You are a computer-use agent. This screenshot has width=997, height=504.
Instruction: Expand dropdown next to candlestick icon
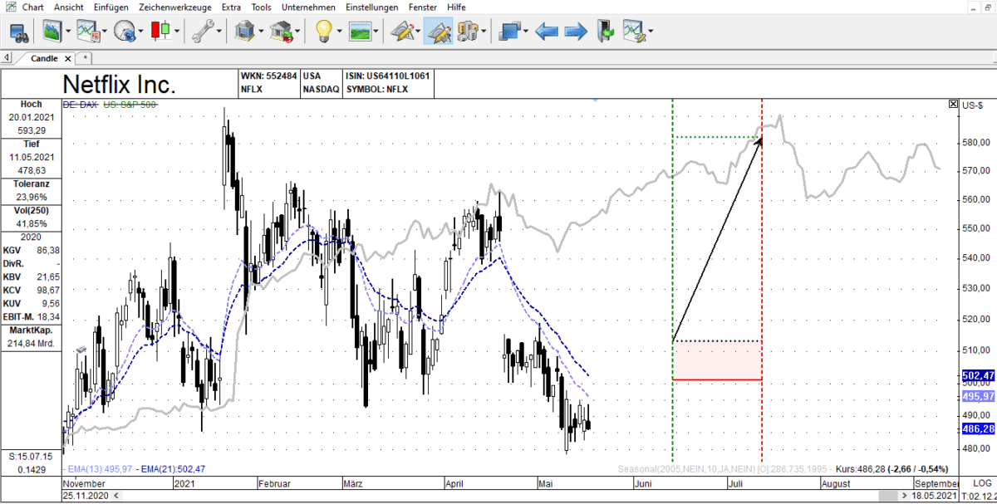coord(177,32)
